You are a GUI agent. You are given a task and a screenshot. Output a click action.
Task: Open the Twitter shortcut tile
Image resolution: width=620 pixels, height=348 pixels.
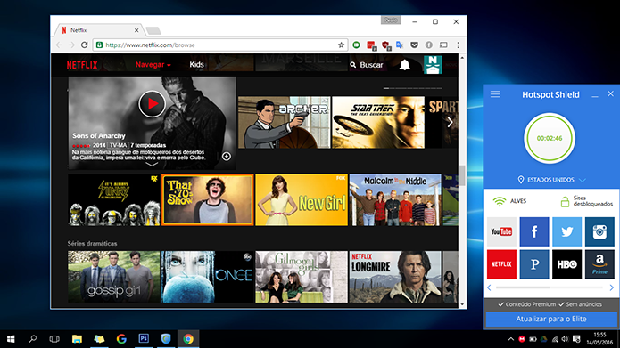pyautogui.click(x=567, y=231)
